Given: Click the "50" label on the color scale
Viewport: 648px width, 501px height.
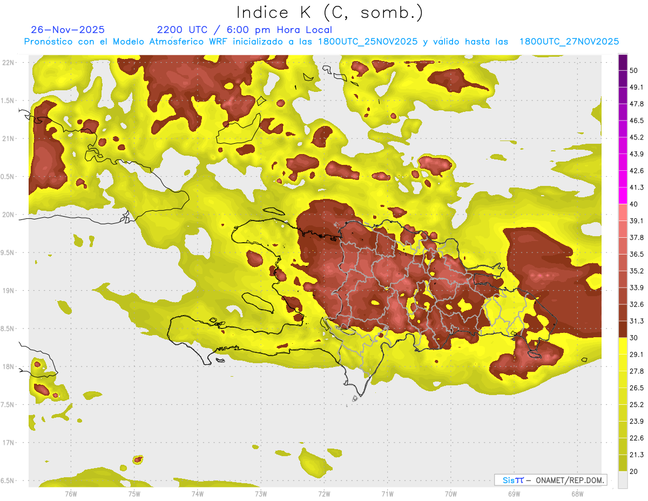Looking at the screenshot, I should tap(634, 70).
